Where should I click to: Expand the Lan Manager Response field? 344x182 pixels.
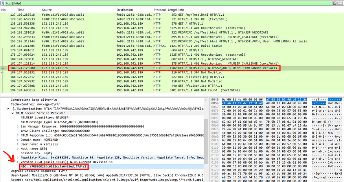(x=18, y=126)
